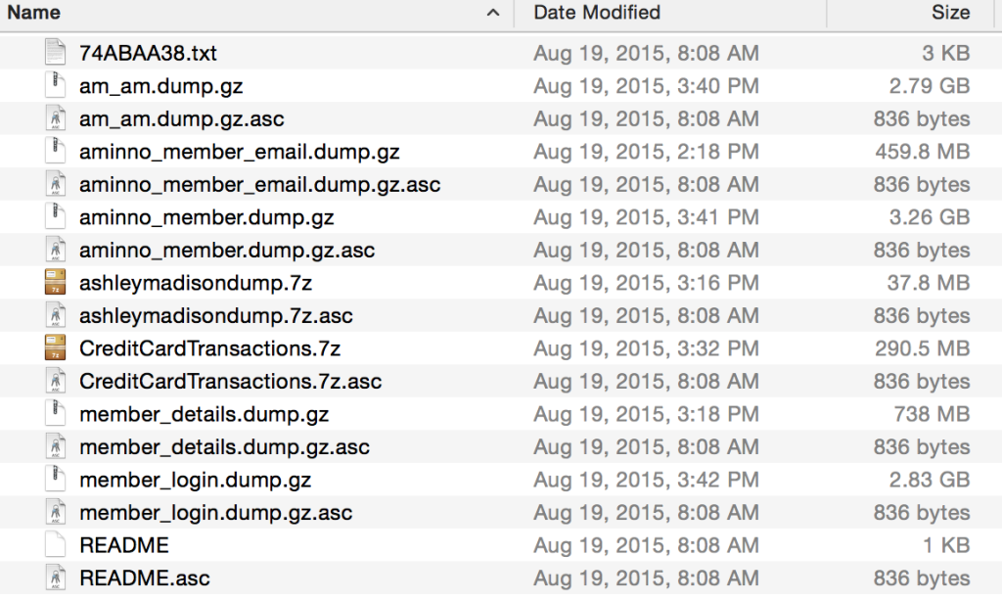Viewport: 1002px width, 601px height.
Task: Select the aminno_member_email.dump.gz file name
Action: click(240, 152)
